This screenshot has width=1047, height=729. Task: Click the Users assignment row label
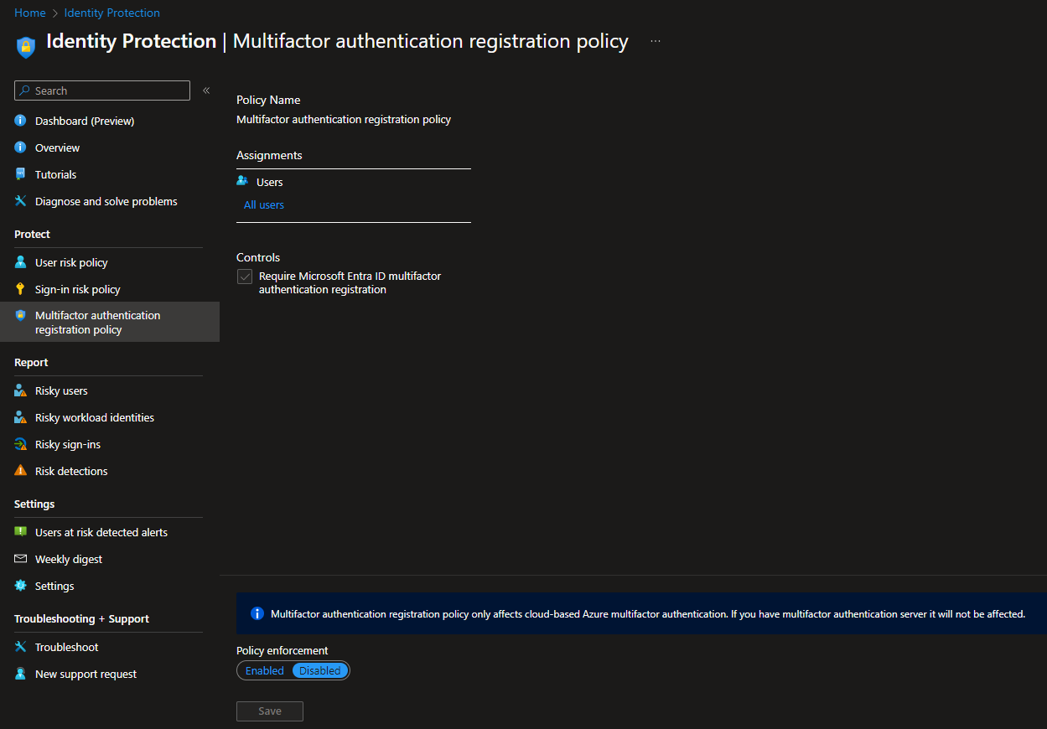tap(270, 182)
